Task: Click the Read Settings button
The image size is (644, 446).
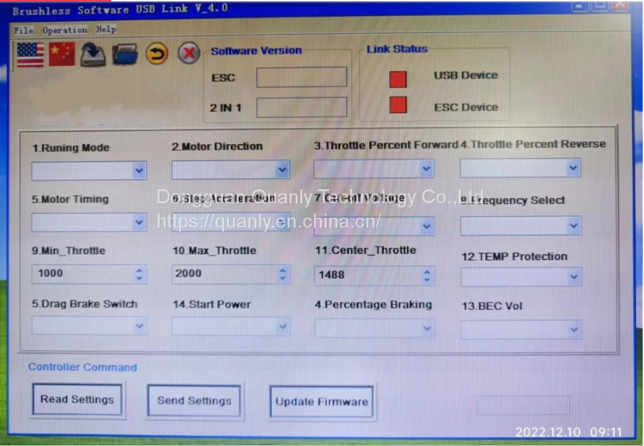Action: pos(77,400)
